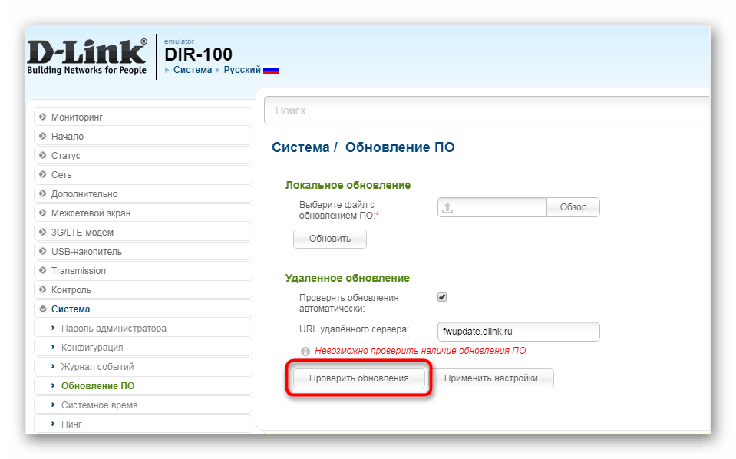
Task: Click 'Удаленное обновление' section heading
Action: (x=348, y=279)
